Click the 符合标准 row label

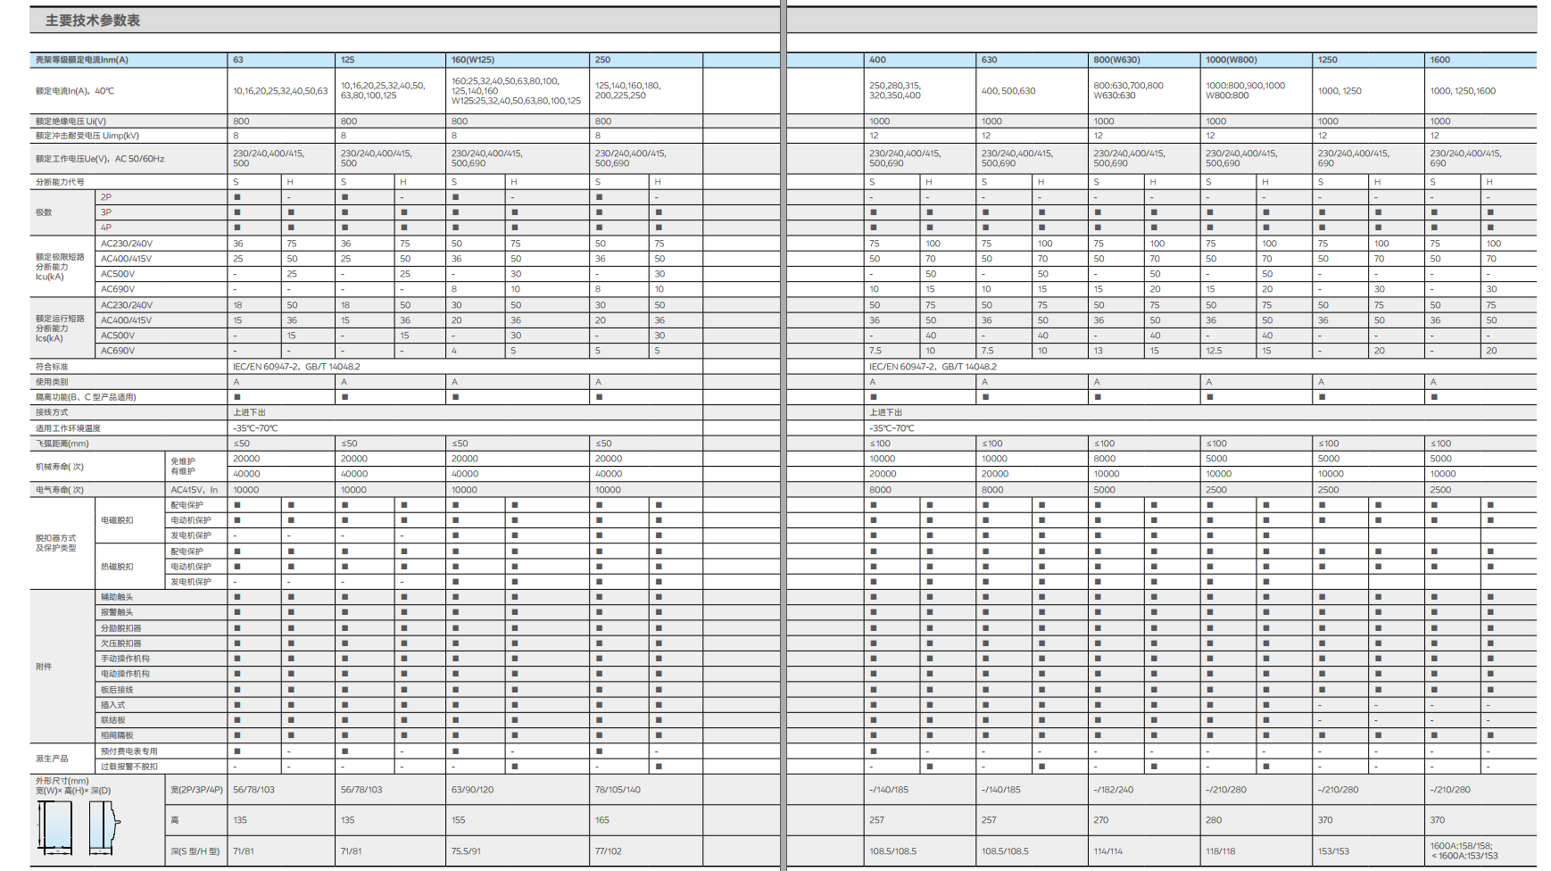click(x=52, y=367)
